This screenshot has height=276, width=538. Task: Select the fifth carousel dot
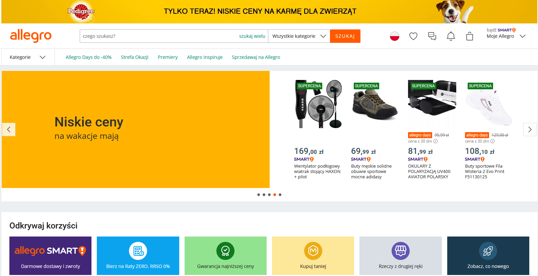coord(280,195)
